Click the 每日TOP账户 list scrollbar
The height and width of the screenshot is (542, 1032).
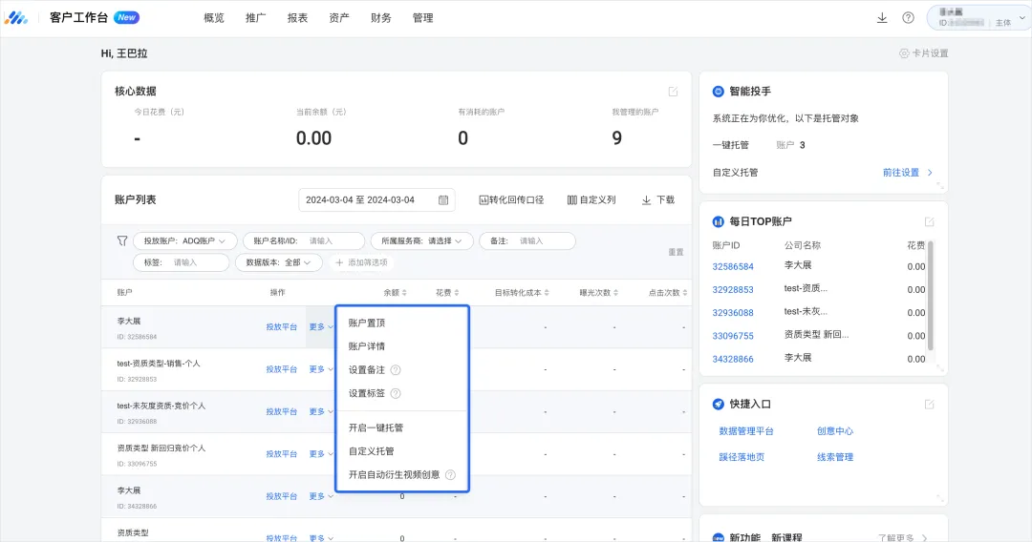pos(931,296)
